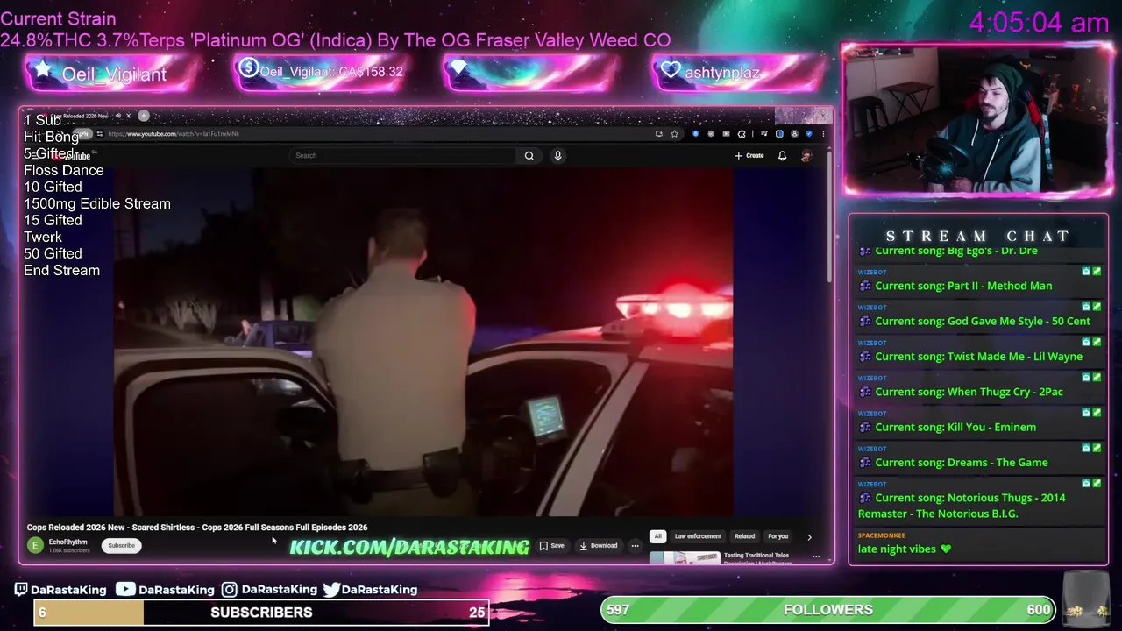The width and height of the screenshot is (1122, 631).
Task: Click the Download button under the video
Action: click(599, 545)
